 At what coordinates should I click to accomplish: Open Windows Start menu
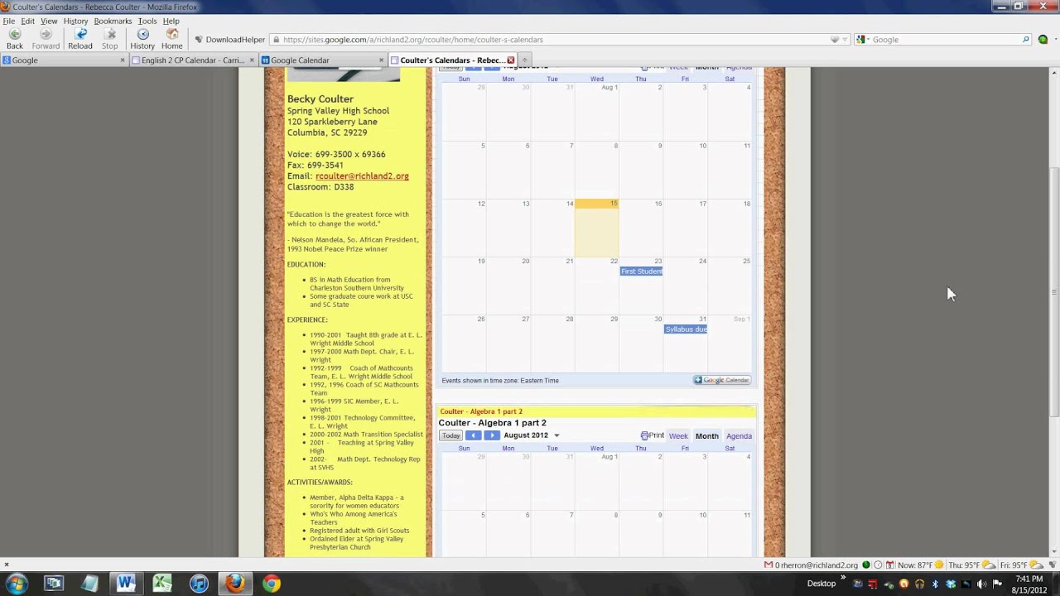(x=17, y=584)
